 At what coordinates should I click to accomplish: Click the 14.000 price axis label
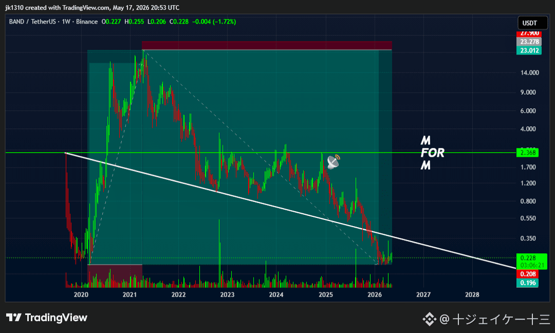pos(529,73)
